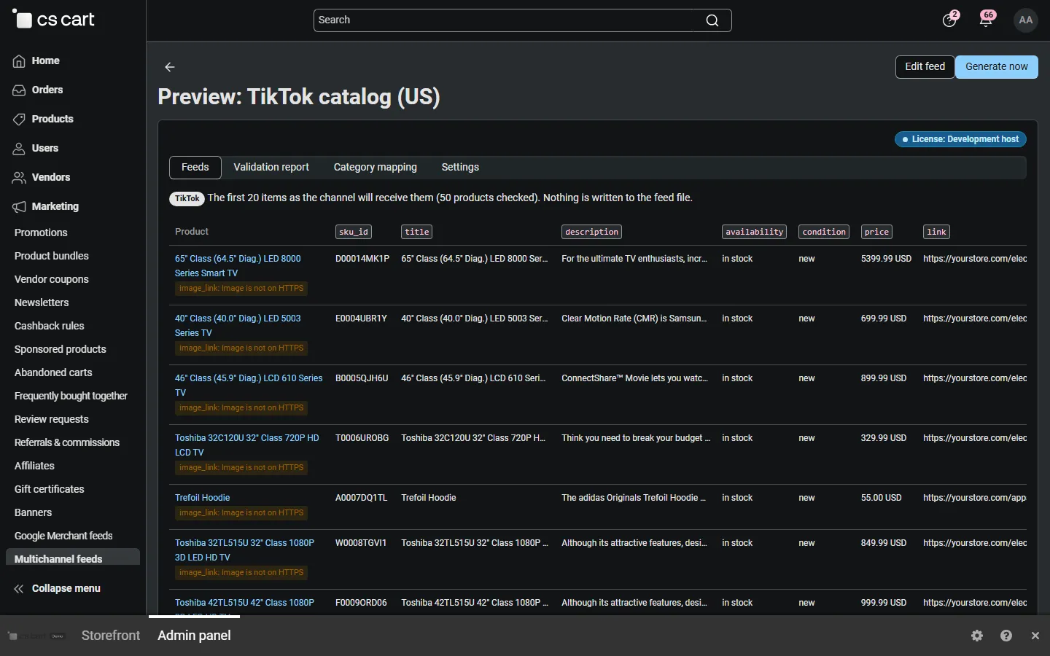Open Toshiba 32C120U 32" Class product link
The image size is (1050, 656).
click(247, 445)
